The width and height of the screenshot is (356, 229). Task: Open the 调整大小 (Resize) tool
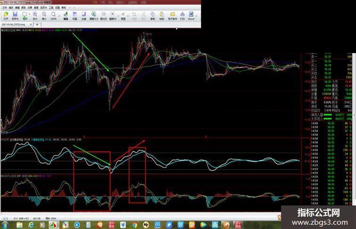(94, 16)
